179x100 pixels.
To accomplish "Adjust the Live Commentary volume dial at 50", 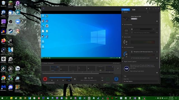I will [x=126, y=54].
